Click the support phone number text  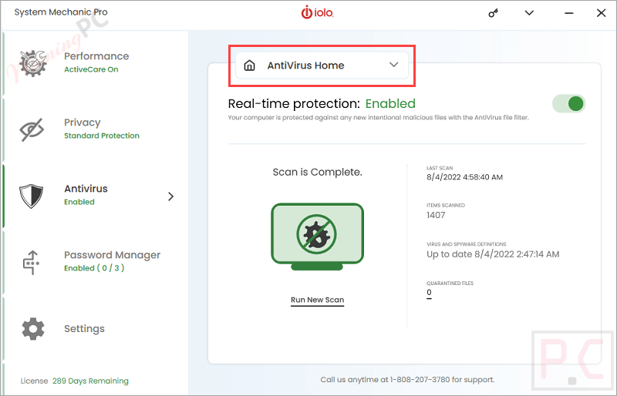(x=420, y=380)
